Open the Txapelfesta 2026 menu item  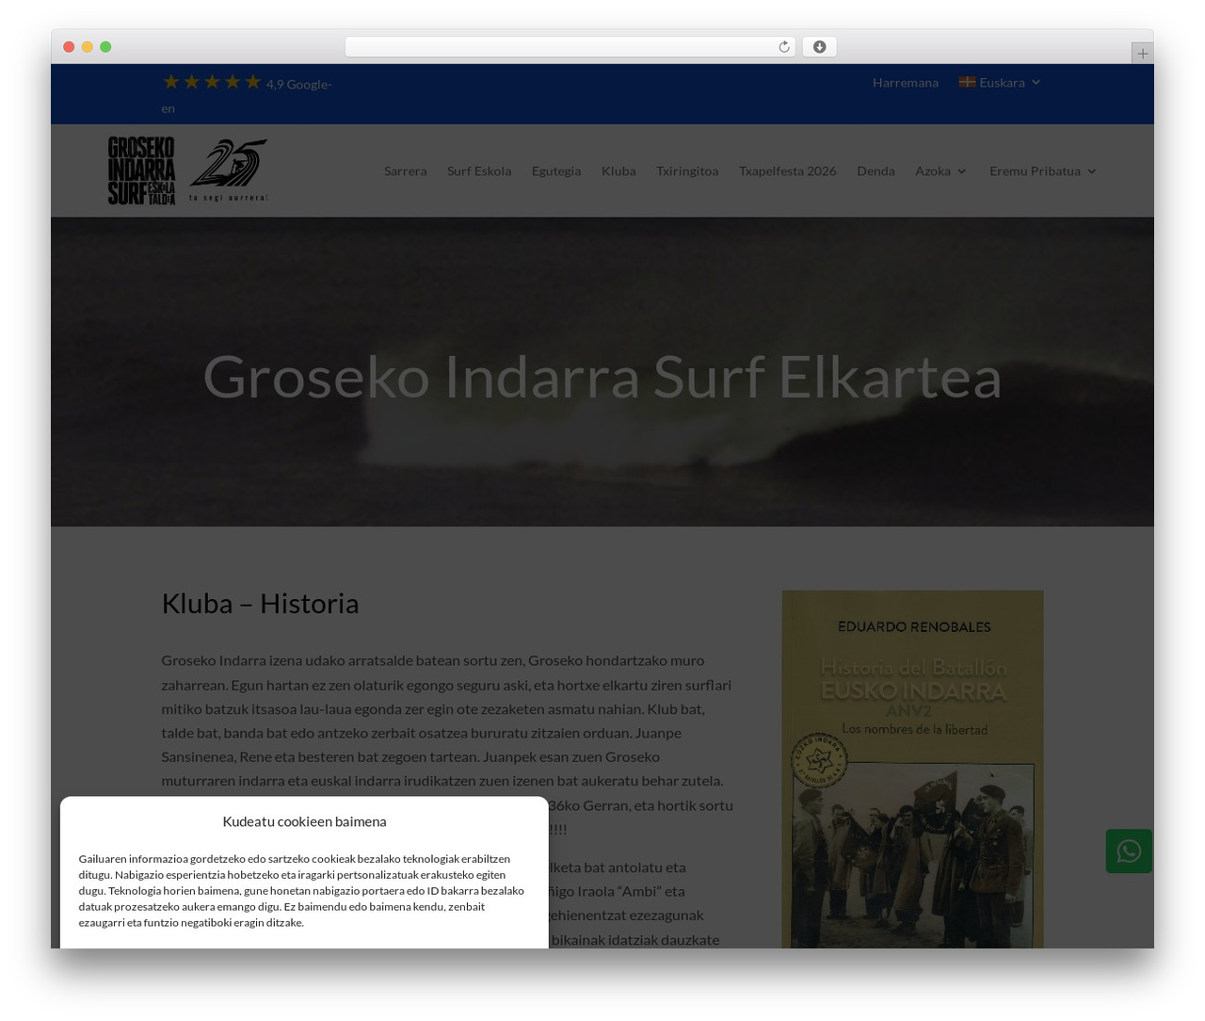(787, 171)
